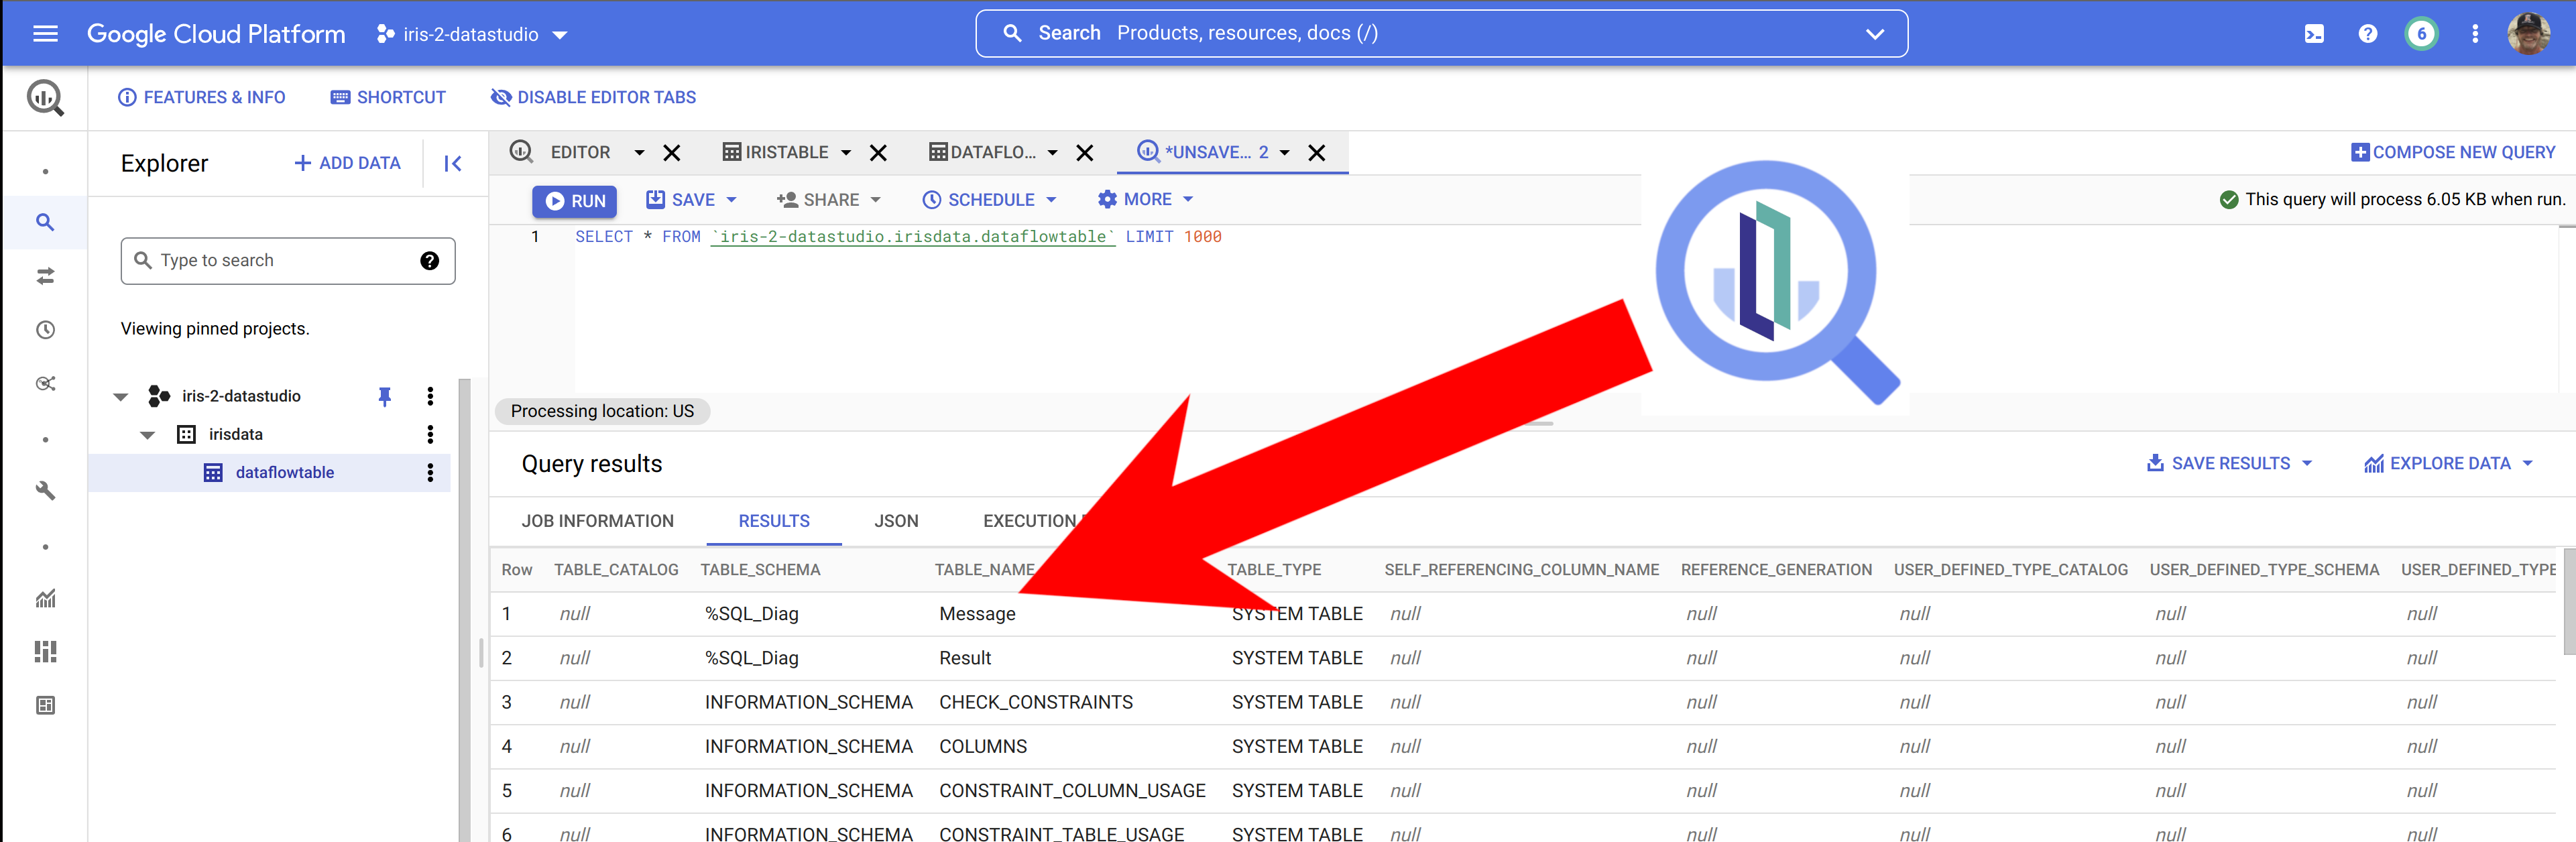Run the query with RUN button

575,201
